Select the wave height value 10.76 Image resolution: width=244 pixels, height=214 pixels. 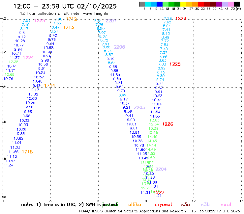pyautogui.click(x=8, y=79)
